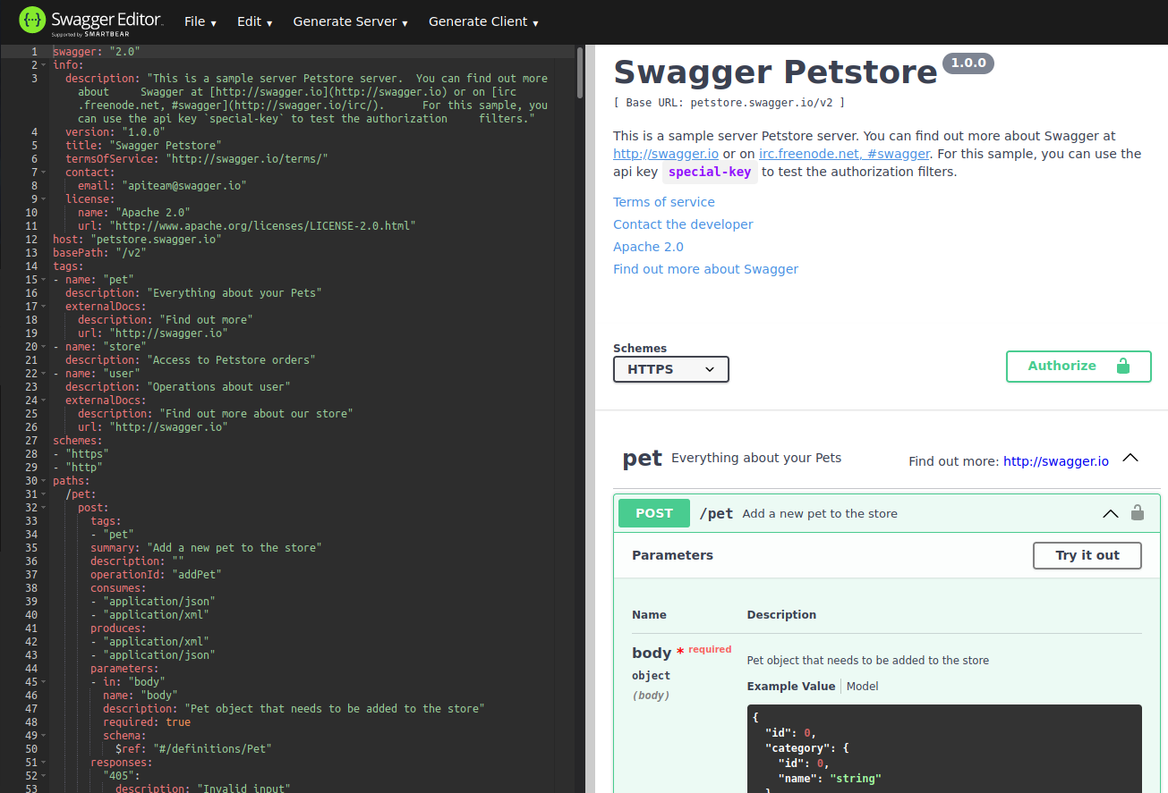Open the Apache 2.0 license link
The image size is (1168, 793).
647,246
